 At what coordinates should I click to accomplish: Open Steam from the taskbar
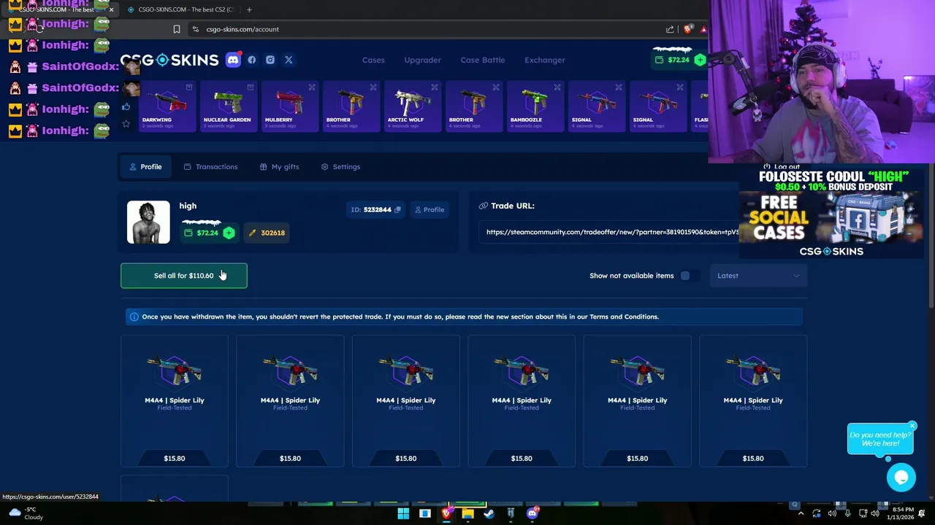pos(489,513)
